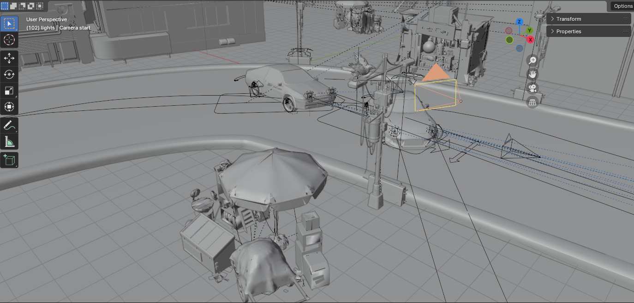Enable the Extend selection mode
The width and height of the screenshot is (634, 303).
pos(13,6)
